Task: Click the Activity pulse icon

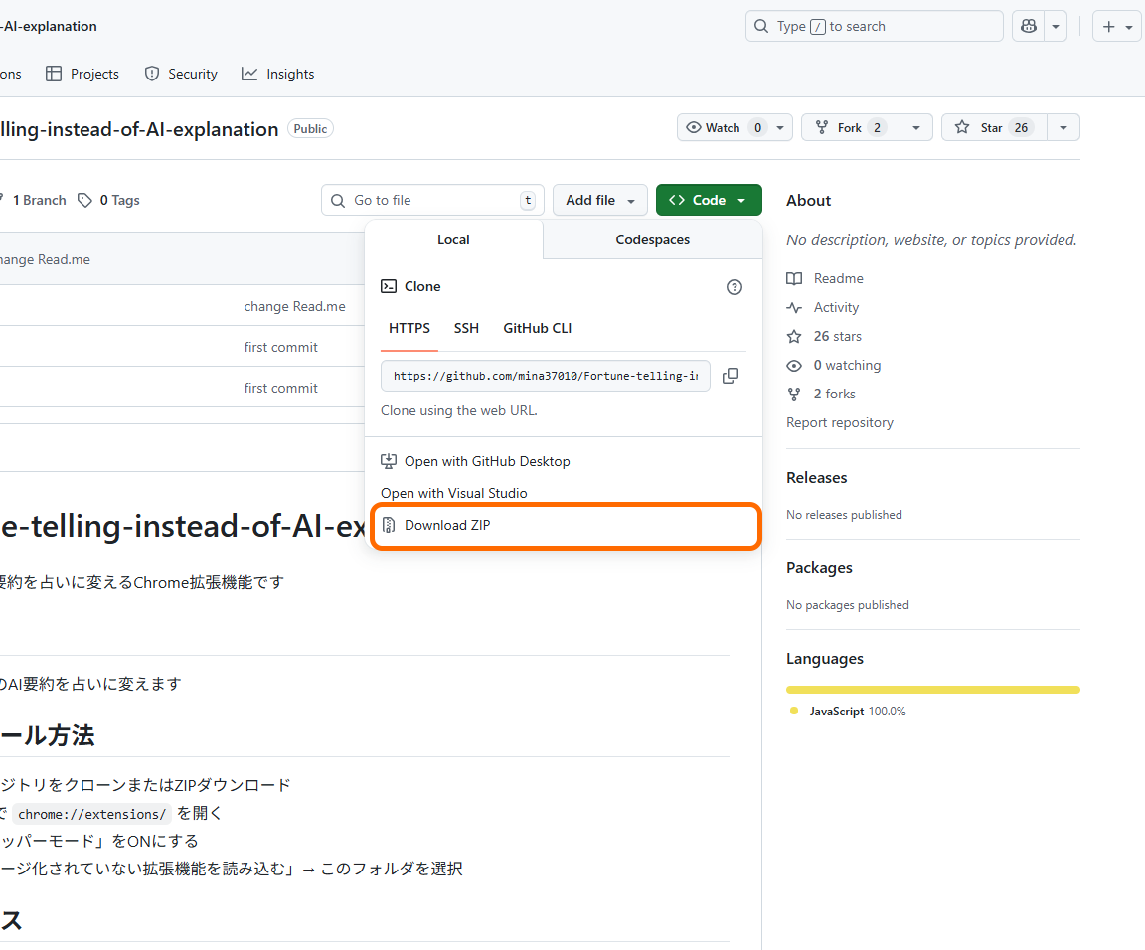Action: pyautogui.click(x=793, y=307)
